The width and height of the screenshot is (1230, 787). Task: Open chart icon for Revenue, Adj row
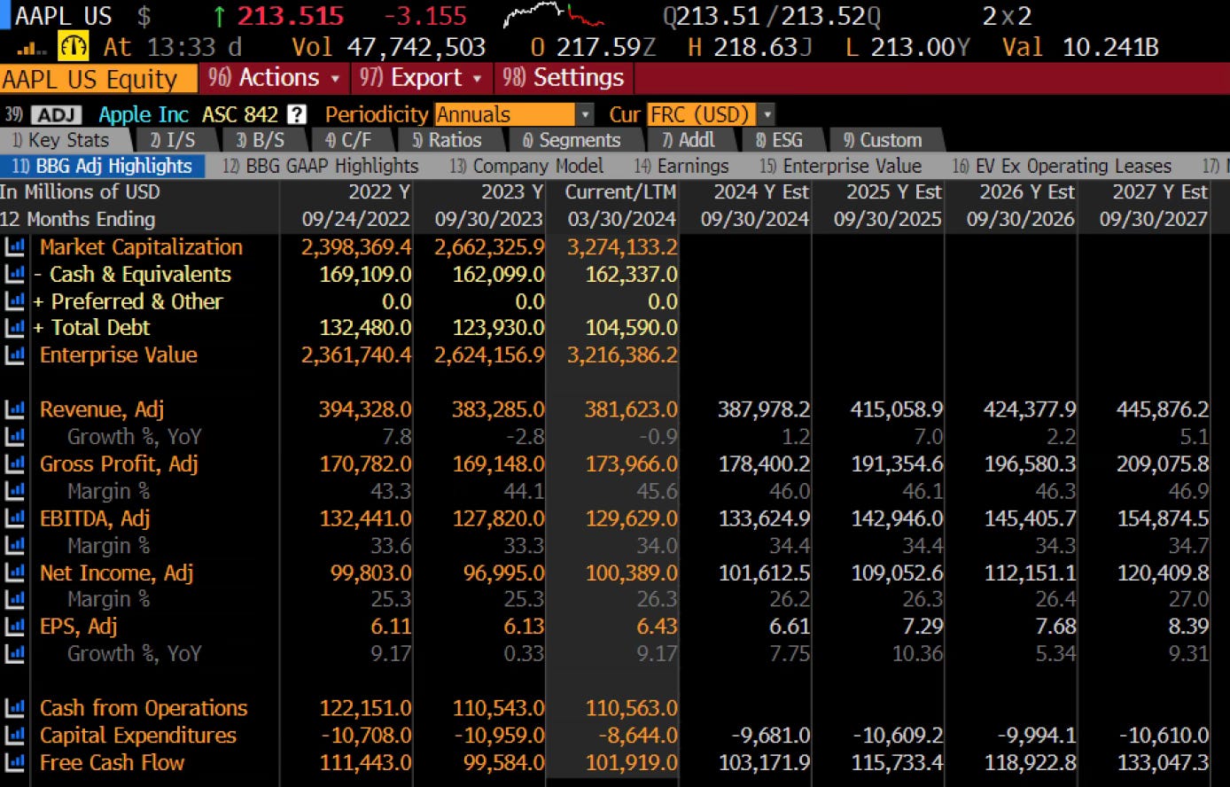[14, 409]
